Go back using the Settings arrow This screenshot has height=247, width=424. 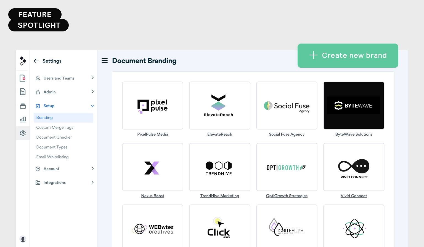[36, 61]
